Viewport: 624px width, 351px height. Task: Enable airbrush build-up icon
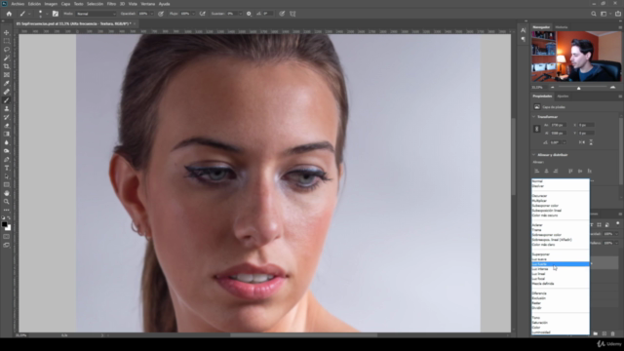[203, 14]
